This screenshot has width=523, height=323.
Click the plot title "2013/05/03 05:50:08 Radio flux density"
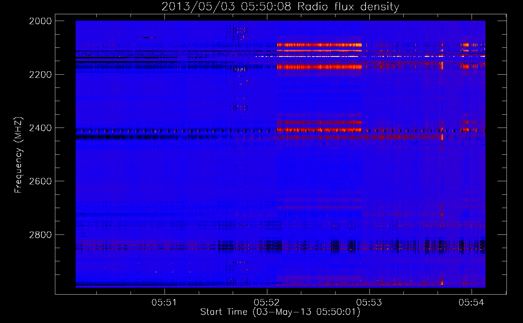280,7
